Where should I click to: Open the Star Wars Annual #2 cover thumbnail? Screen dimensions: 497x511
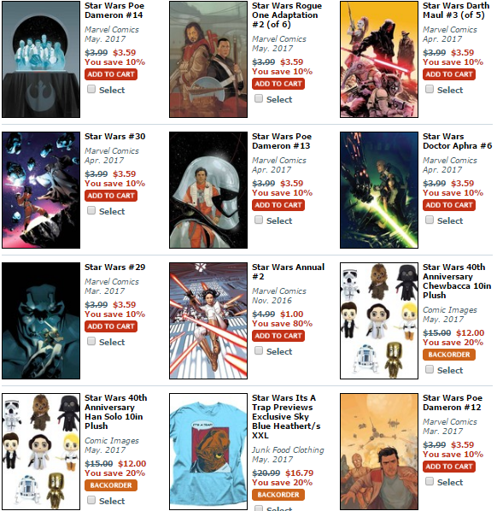(208, 320)
